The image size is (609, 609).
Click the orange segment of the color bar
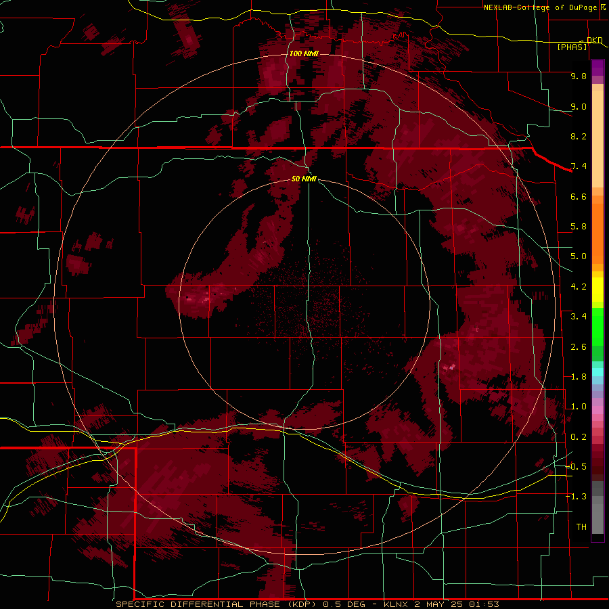597,233
